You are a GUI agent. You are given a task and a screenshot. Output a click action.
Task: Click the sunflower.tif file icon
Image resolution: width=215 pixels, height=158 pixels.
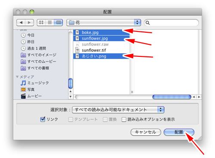(77, 50)
